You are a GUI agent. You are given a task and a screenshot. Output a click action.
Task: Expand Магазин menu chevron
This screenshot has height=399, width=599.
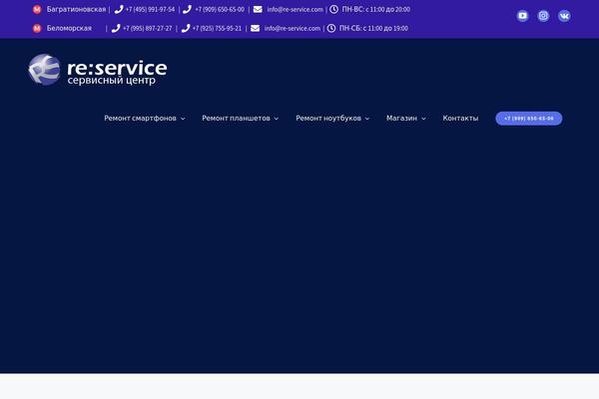point(423,119)
